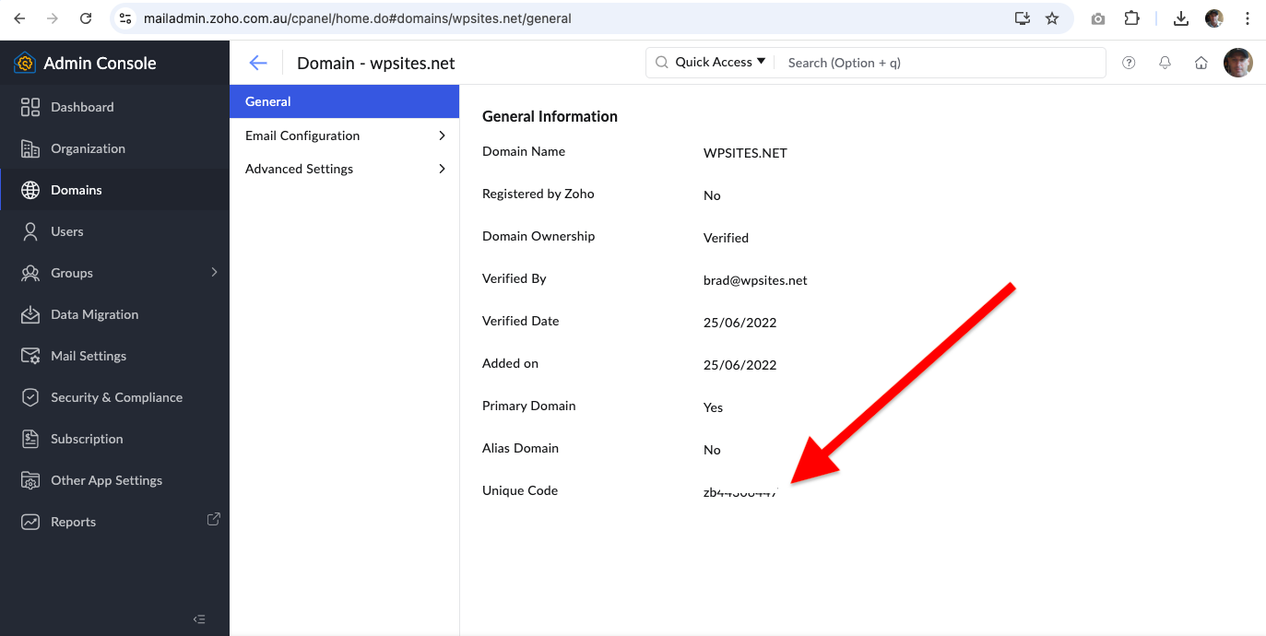
Task: Open browser extensions puzzle icon
Action: click(1131, 18)
